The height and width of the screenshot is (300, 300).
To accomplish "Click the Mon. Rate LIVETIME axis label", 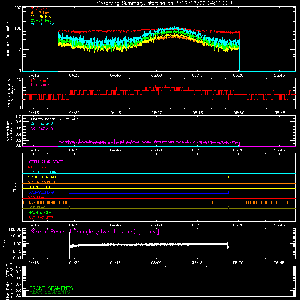I will (10, 282).
